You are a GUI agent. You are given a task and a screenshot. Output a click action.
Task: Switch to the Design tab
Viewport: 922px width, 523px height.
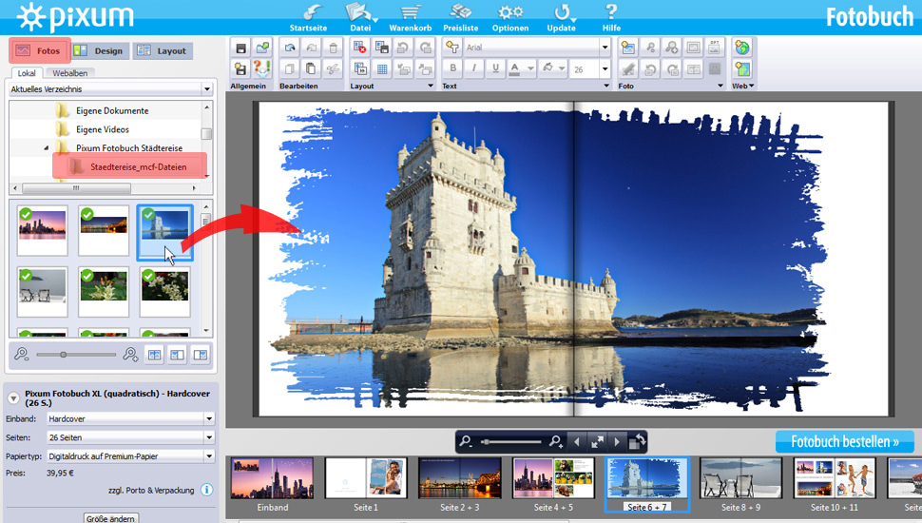[x=99, y=50]
